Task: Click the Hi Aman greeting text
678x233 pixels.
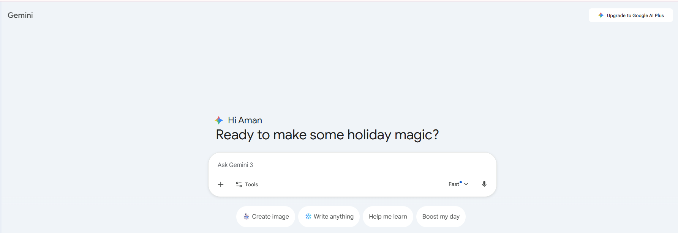Action: [x=245, y=120]
